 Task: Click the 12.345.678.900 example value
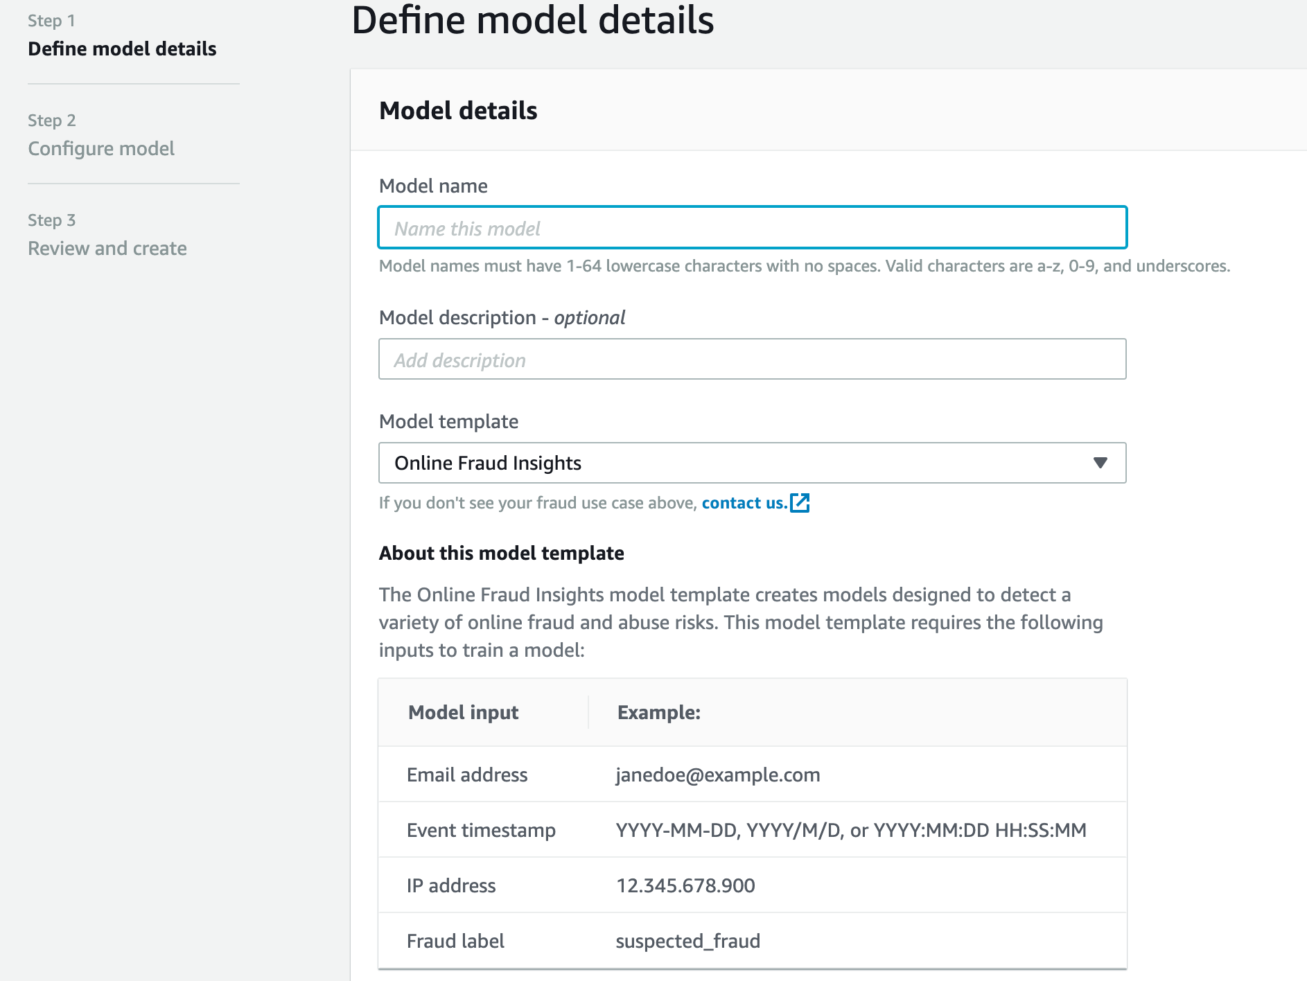(x=685, y=885)
